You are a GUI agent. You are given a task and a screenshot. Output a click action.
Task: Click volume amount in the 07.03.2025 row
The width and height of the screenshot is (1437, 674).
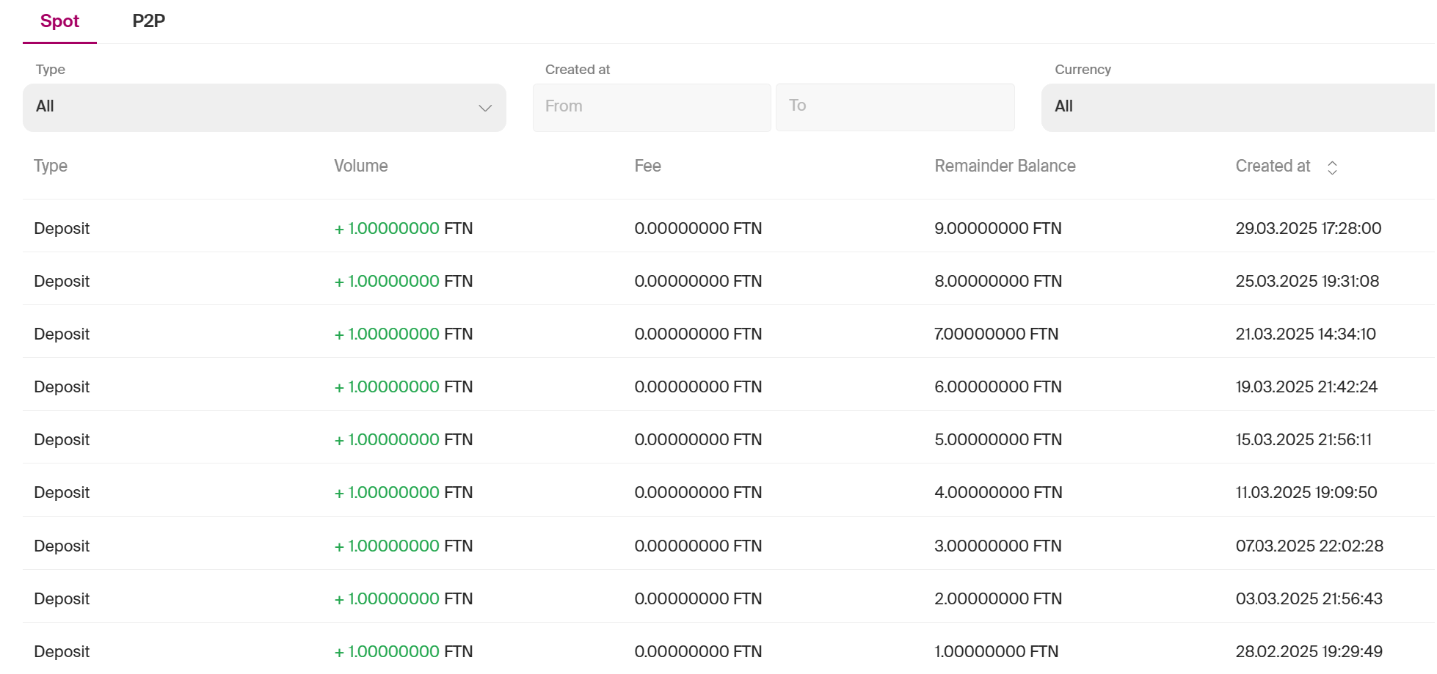tap(404, 546)
